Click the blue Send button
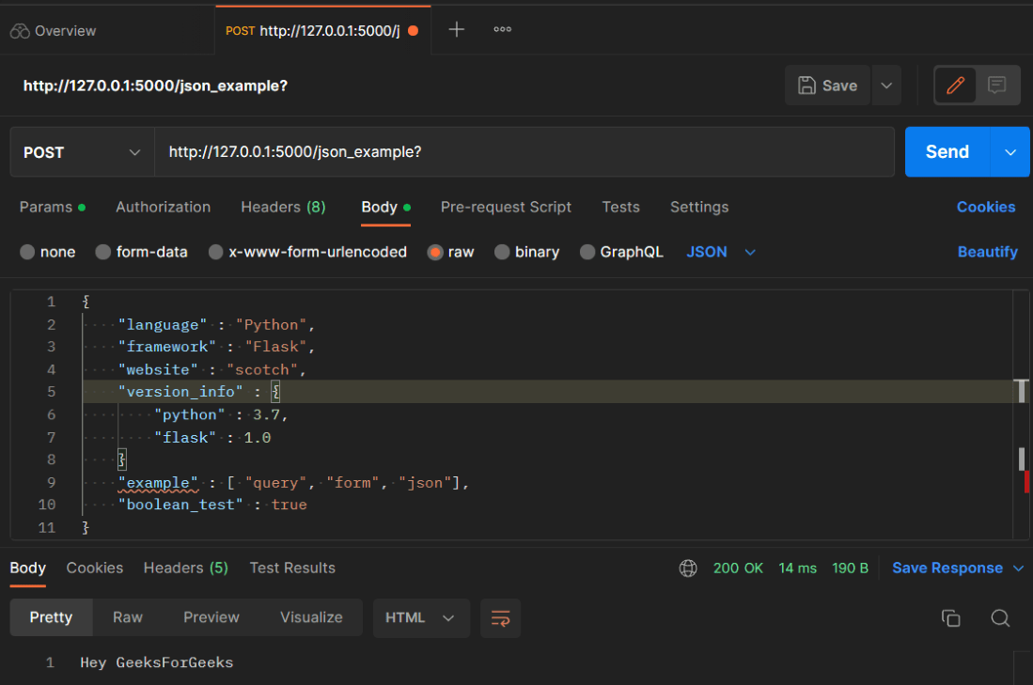Image resolution: width=1033 pixels, height=685 pixels. point(947,152)
